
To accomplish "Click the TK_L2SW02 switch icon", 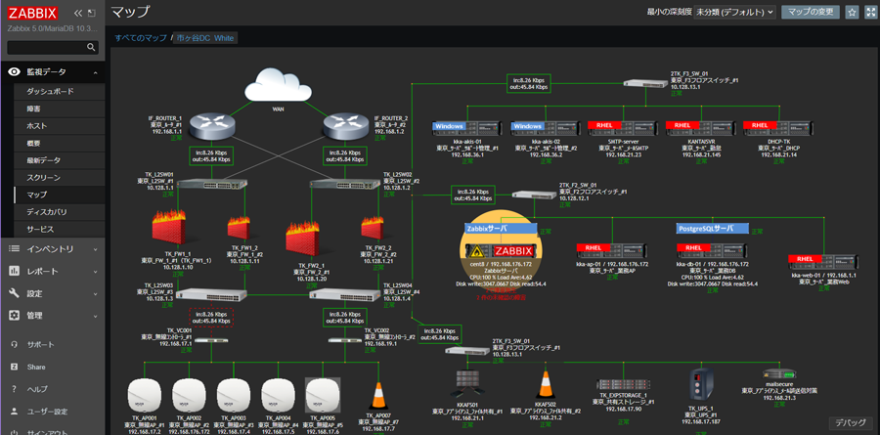I will (346, 184).
